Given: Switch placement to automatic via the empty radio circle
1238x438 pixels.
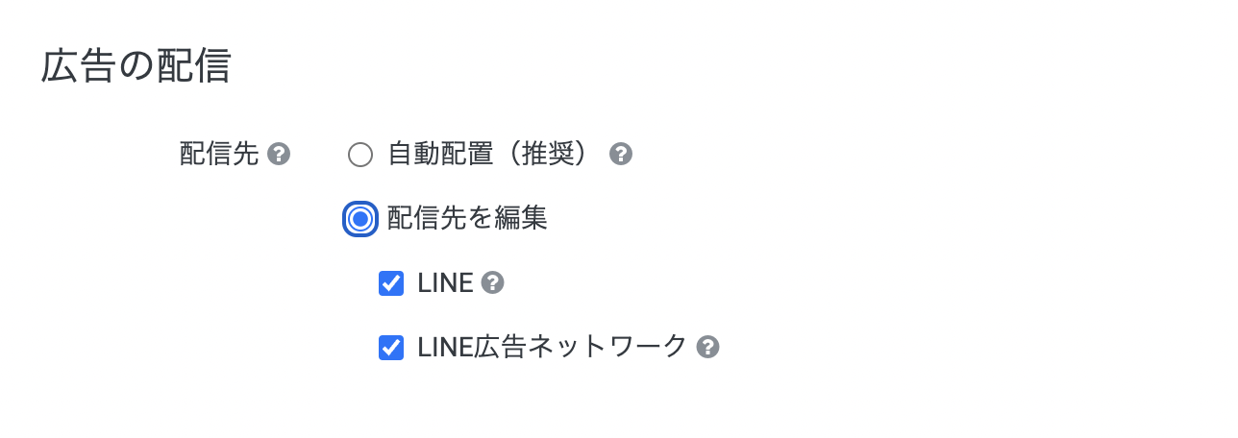Looking at the screenshot, I should coord(360,155).
